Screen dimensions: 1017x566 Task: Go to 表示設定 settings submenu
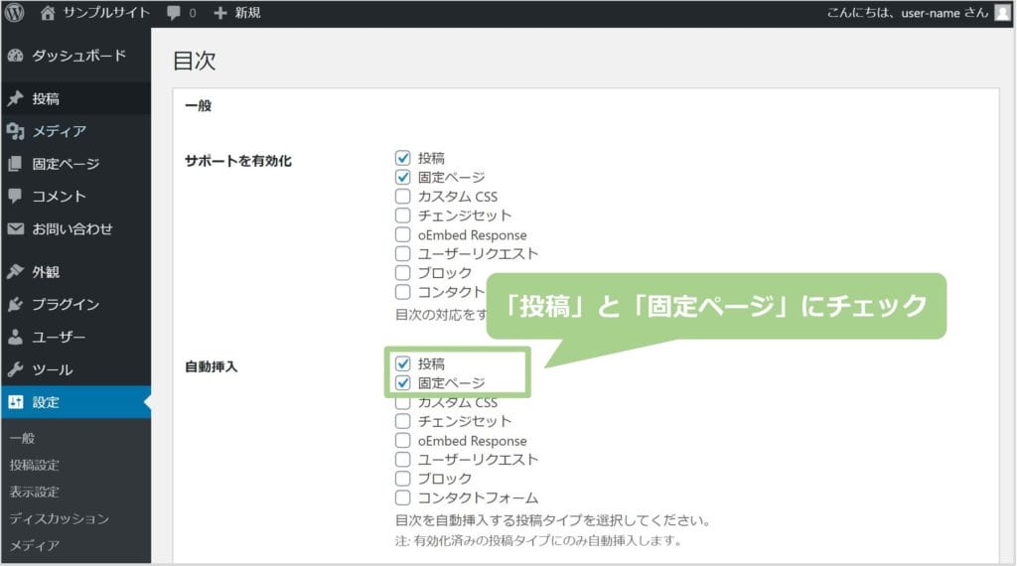(35, 492)
